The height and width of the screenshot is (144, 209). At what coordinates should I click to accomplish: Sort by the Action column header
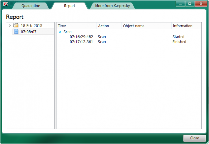coord(109,26)
